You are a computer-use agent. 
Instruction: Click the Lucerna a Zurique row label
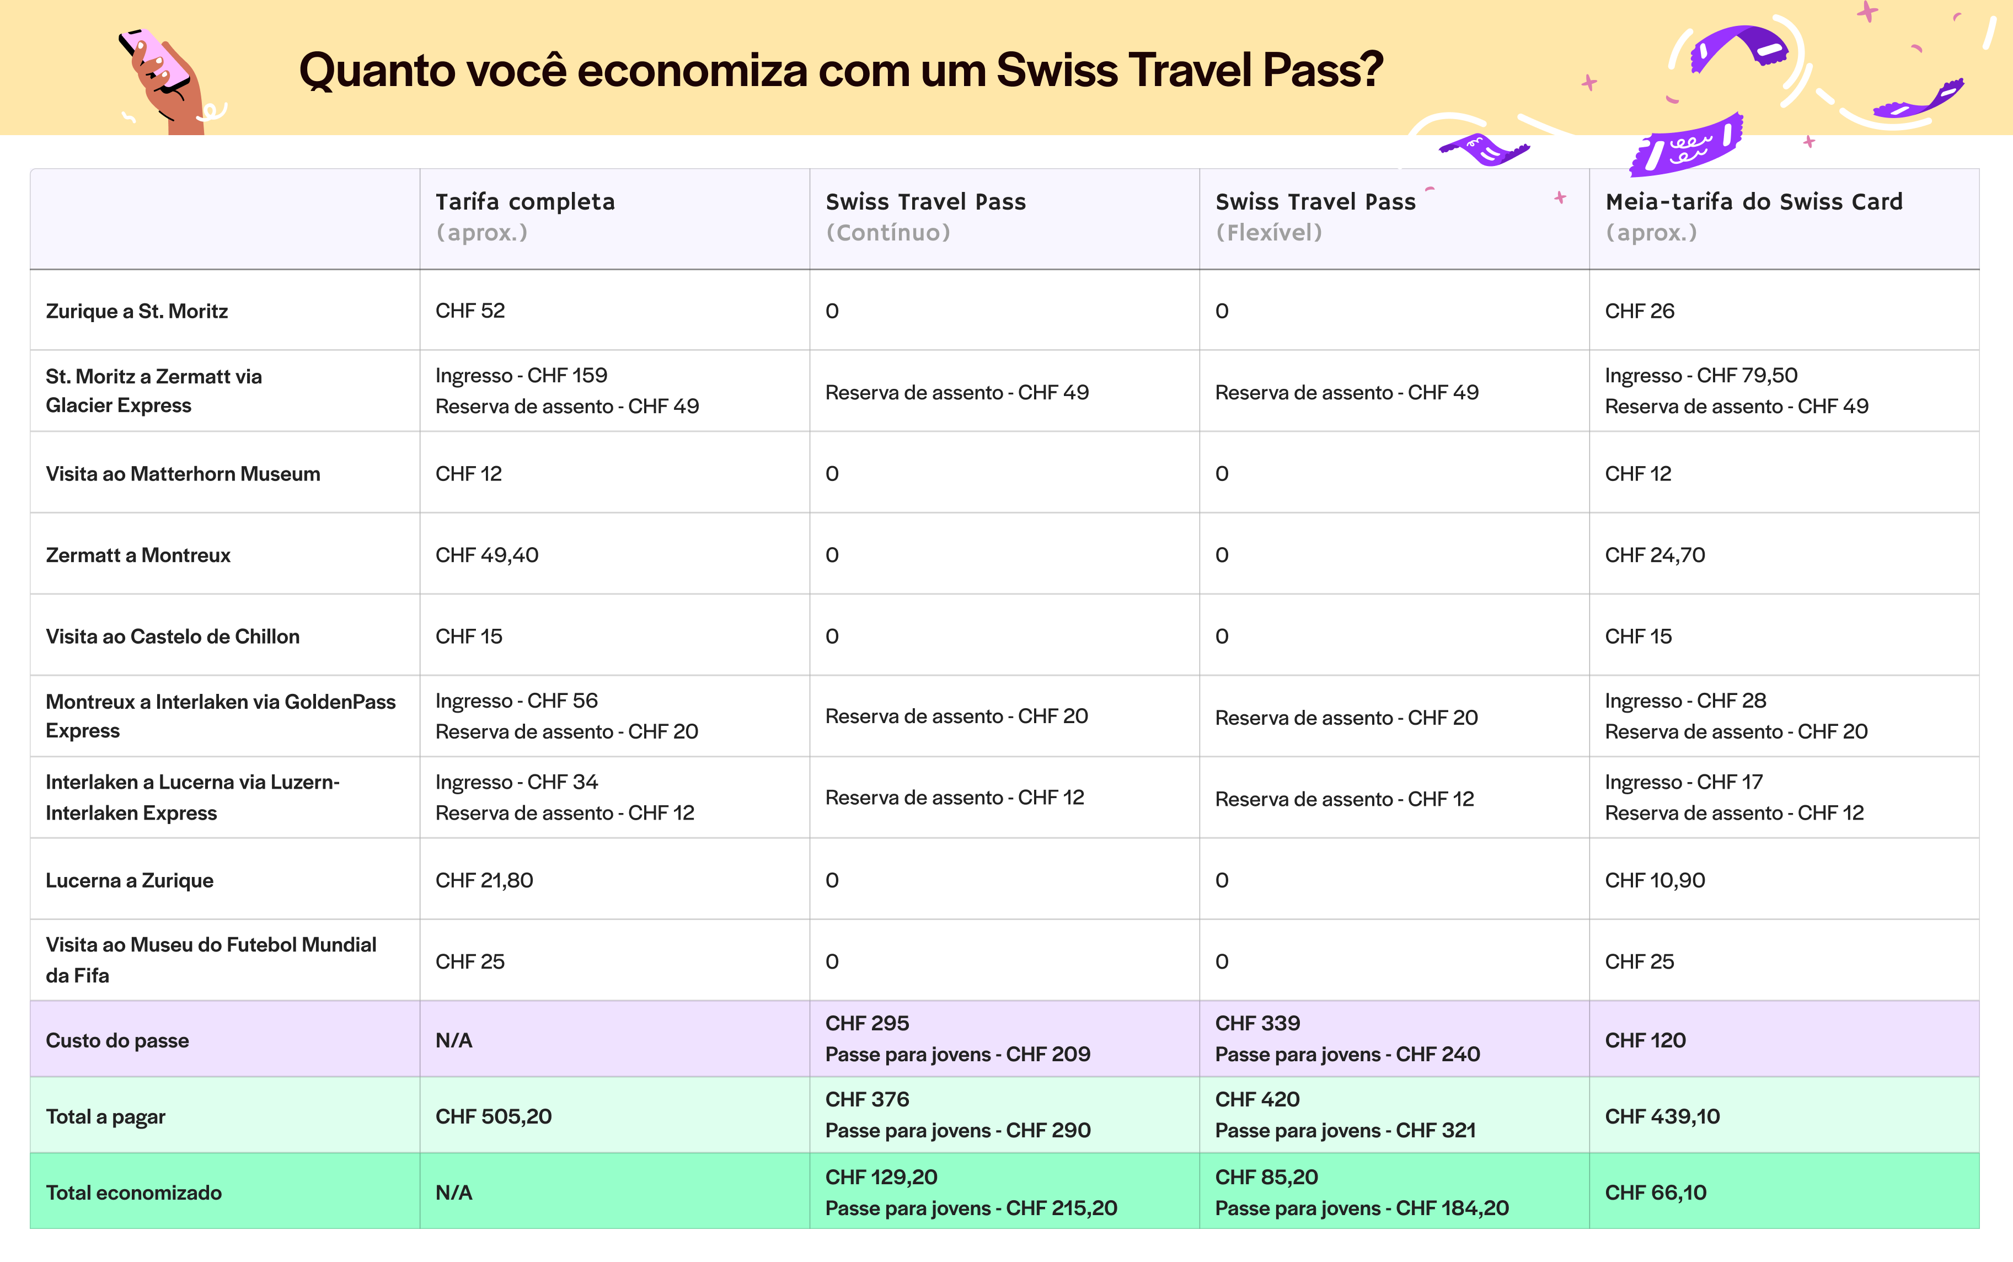[x=130, y=880]
